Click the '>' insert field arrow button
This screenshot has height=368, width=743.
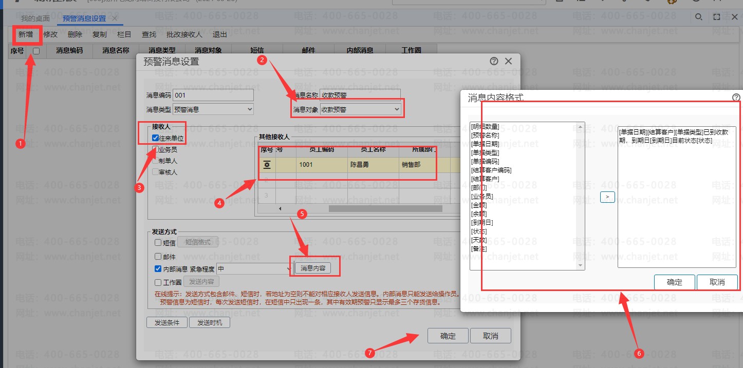(x=607, y=197)
